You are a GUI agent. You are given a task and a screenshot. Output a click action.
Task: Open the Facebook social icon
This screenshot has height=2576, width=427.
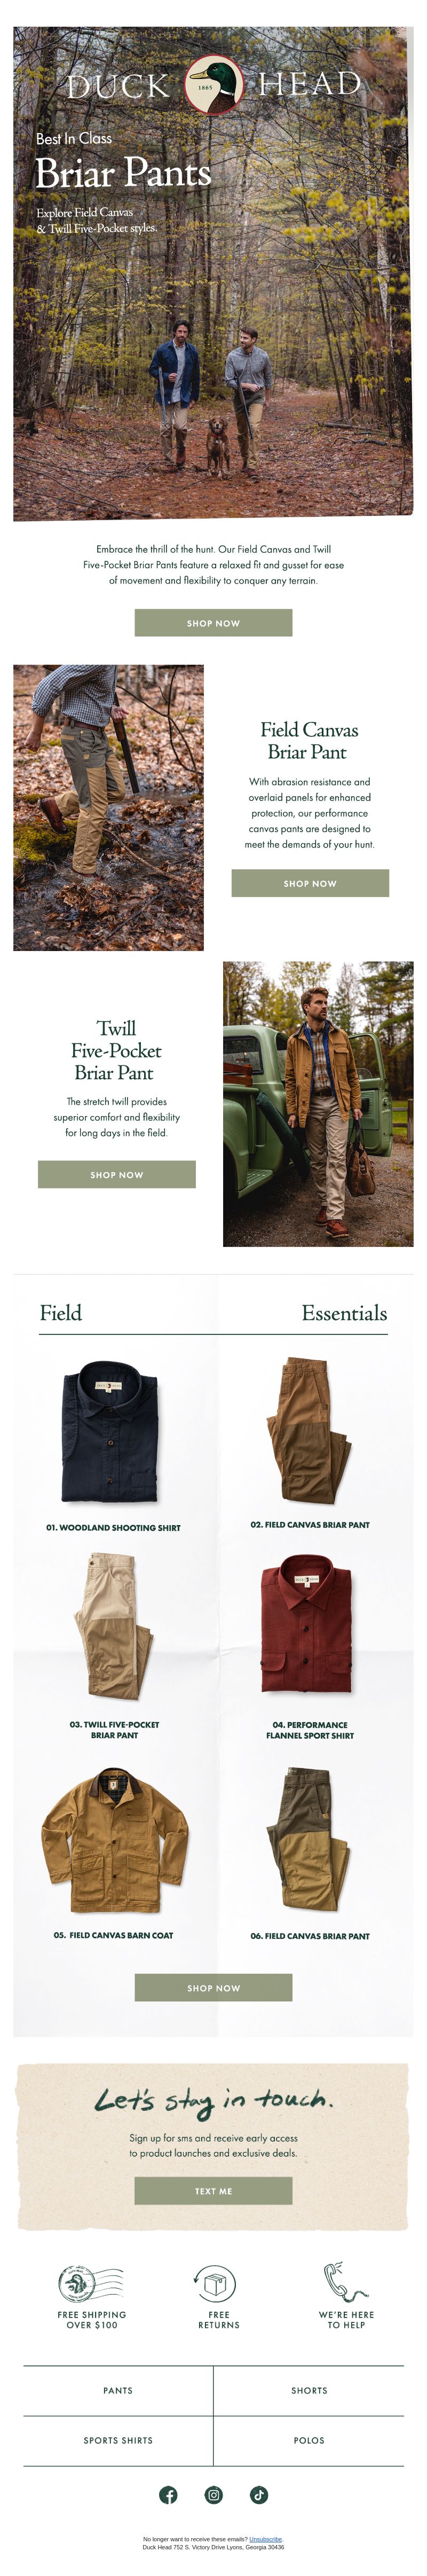point(168,2494)
